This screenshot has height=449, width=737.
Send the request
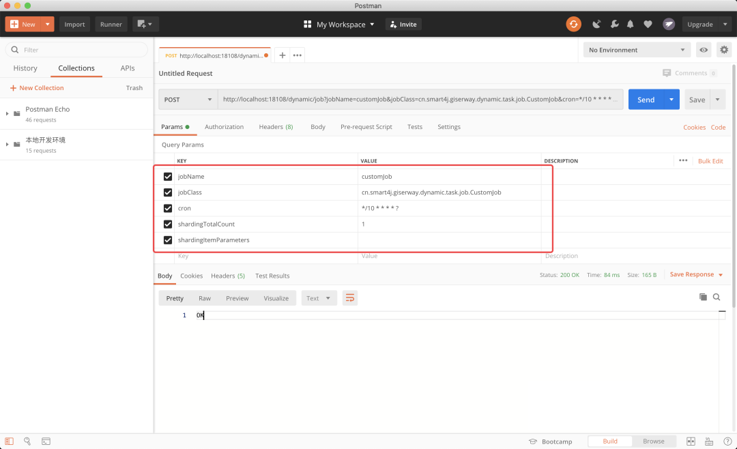point(646,99)
